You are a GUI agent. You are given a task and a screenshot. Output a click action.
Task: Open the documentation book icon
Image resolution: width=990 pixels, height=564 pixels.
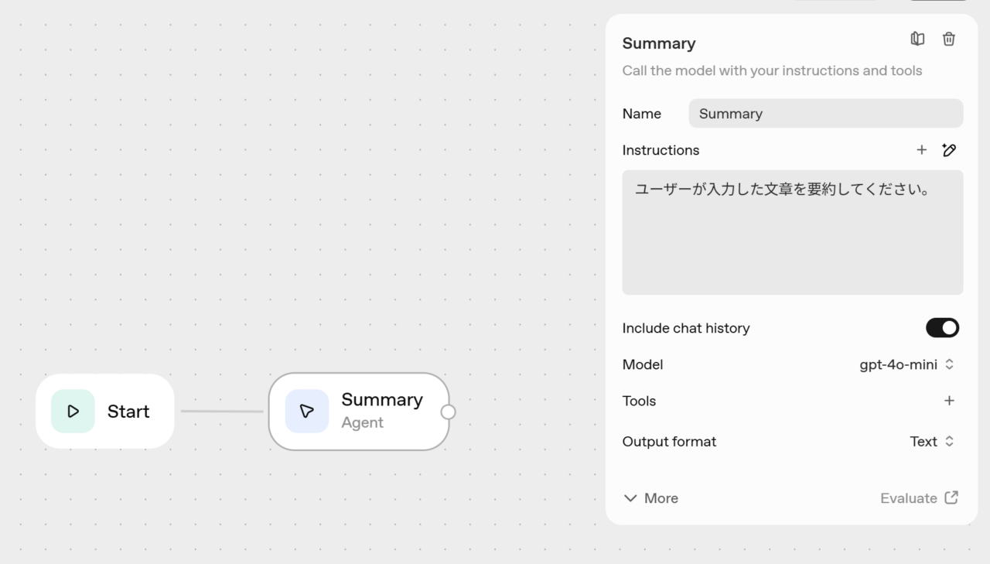[917, 39]
